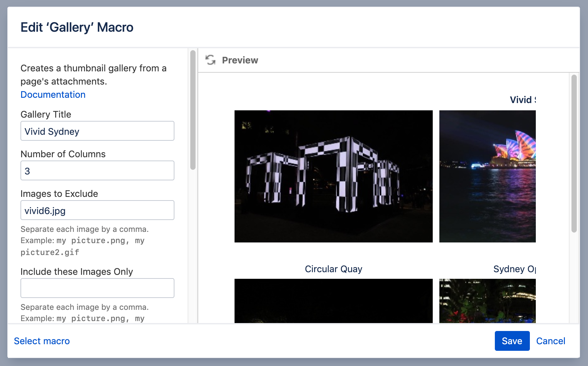Image resolution: width=588 pixels, height=366 pixels.
Task: Select the empty Include these Images Only field
Action: 97,288
